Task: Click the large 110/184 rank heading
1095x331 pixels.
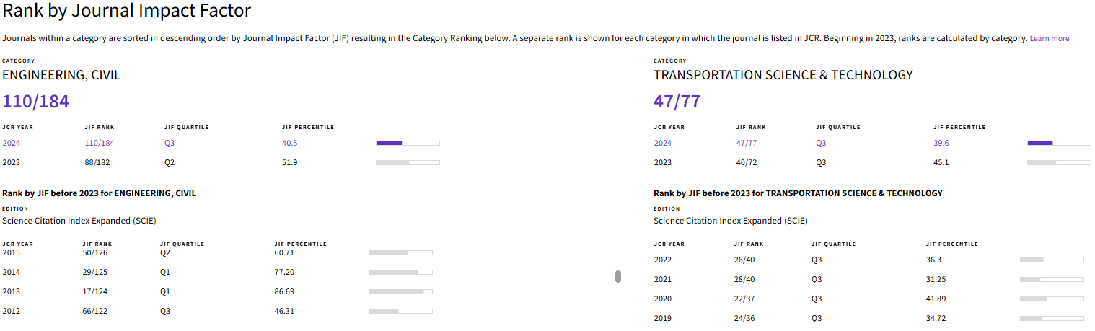Action: pos(36,102)
